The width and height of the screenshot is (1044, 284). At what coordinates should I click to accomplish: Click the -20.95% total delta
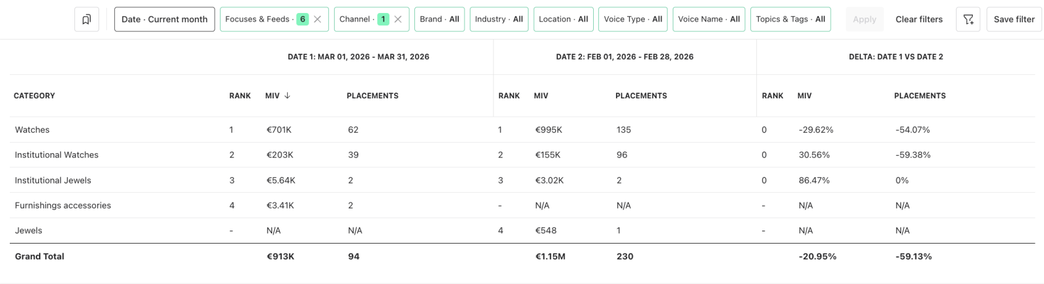click(818, 257)
